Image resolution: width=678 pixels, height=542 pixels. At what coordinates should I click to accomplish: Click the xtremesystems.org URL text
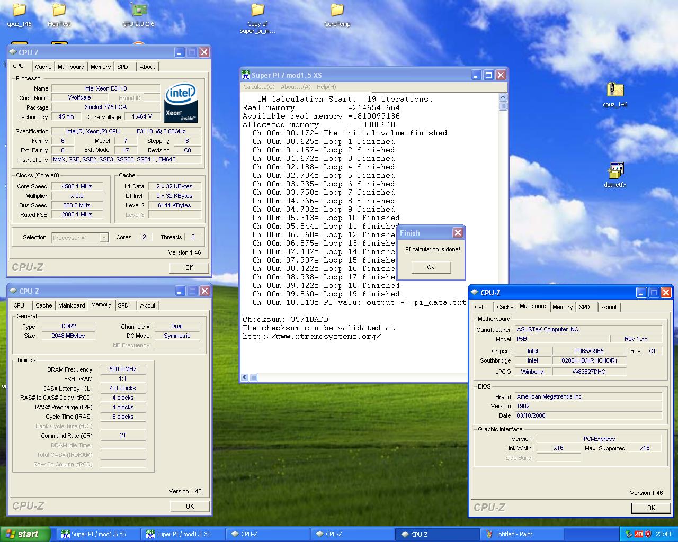point(312,336)
